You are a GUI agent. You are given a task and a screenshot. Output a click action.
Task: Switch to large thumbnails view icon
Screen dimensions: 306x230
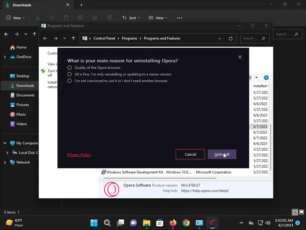click(301, 212)
